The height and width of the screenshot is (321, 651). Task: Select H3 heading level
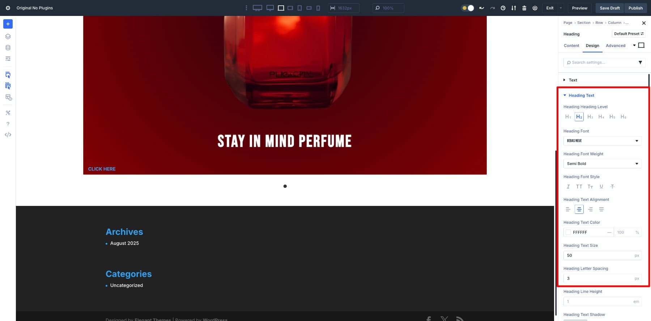tap(590, 117)
